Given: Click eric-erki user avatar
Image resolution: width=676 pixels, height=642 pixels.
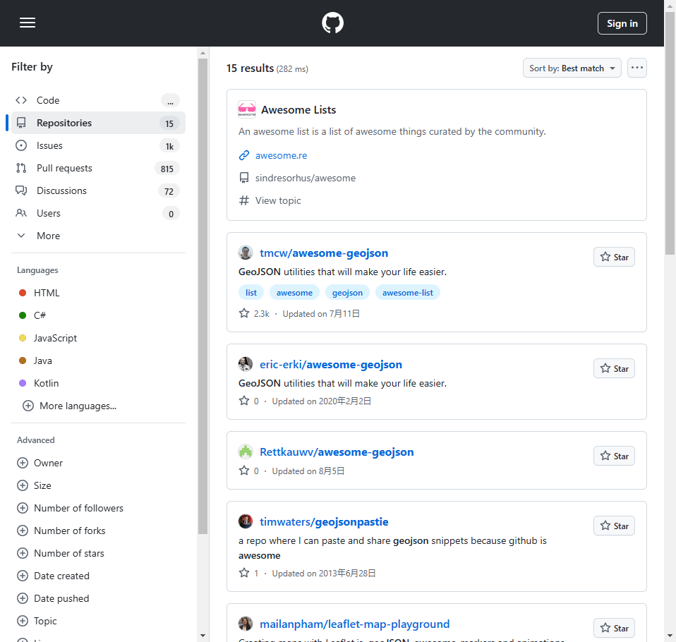Looking at the screenshot, I should (x=246, y=364).
